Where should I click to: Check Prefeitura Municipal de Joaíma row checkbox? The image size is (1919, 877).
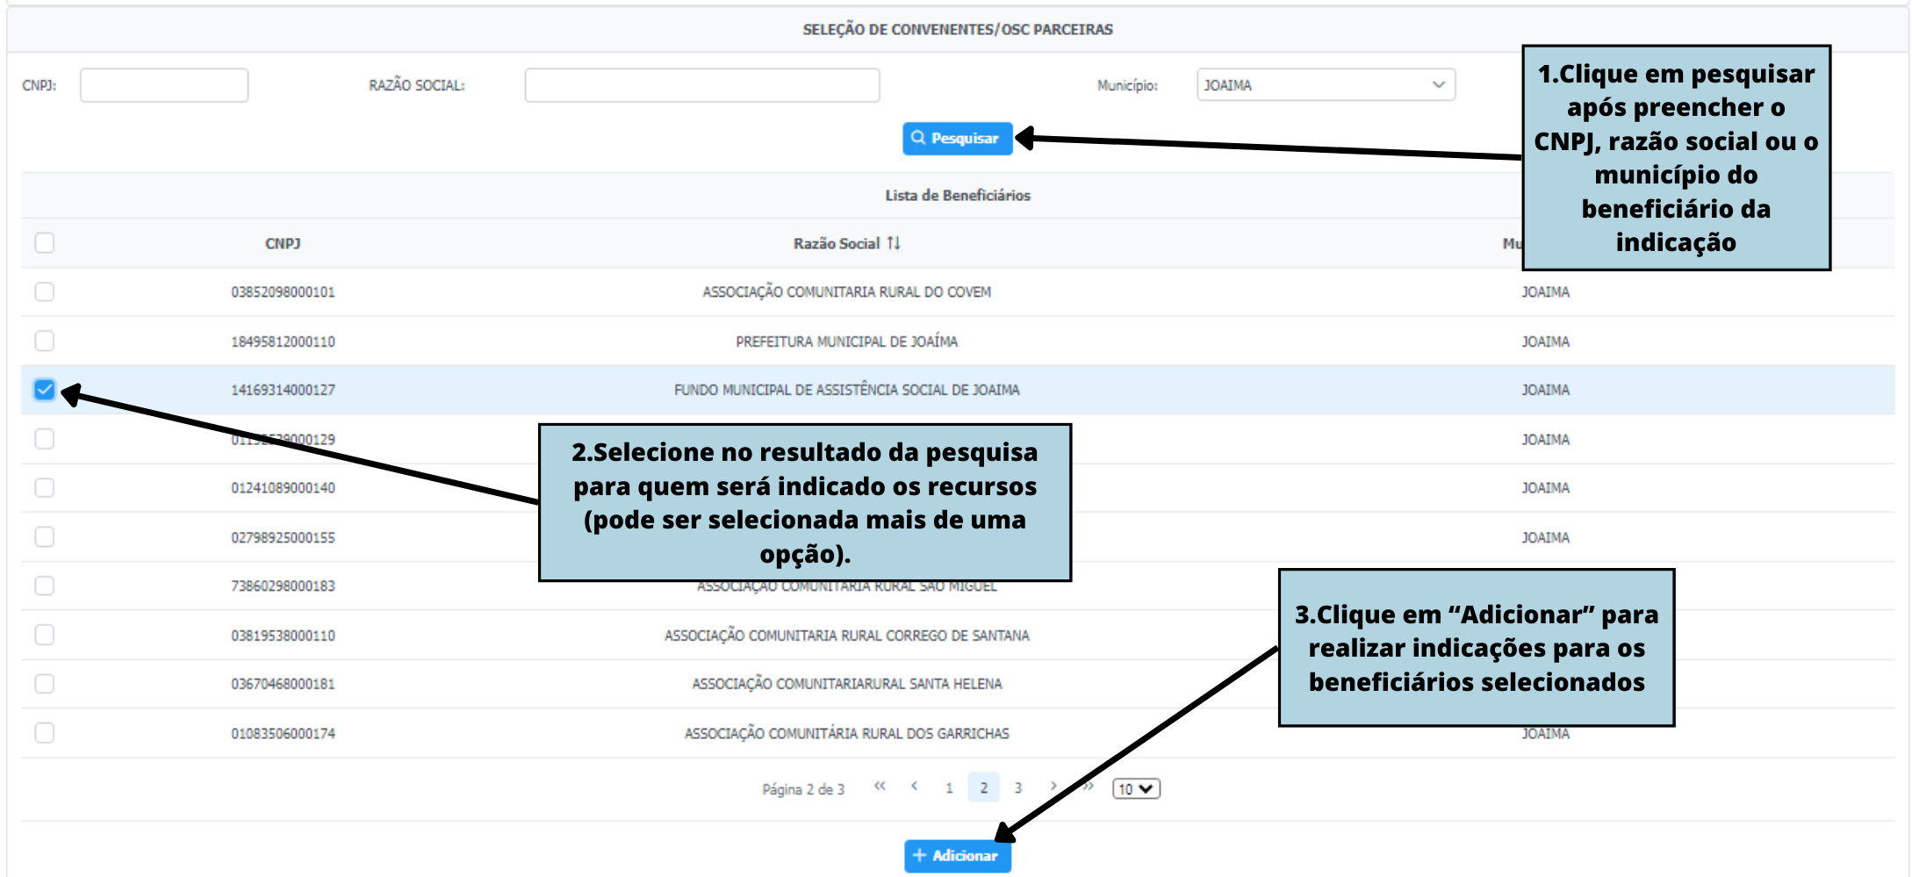pyautogui.click(x=45, y=341)
